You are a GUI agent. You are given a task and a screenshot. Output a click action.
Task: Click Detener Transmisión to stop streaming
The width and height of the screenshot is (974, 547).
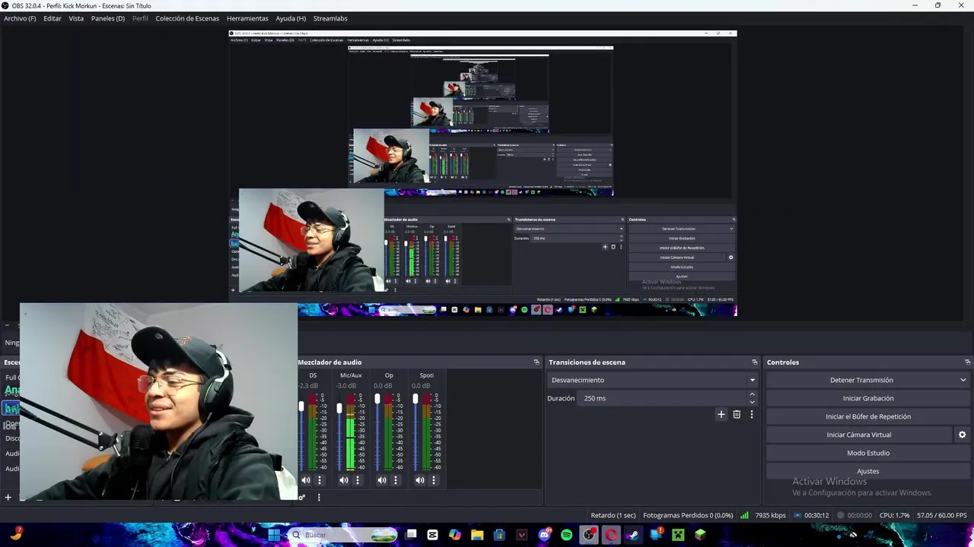[x=861, y=380]
